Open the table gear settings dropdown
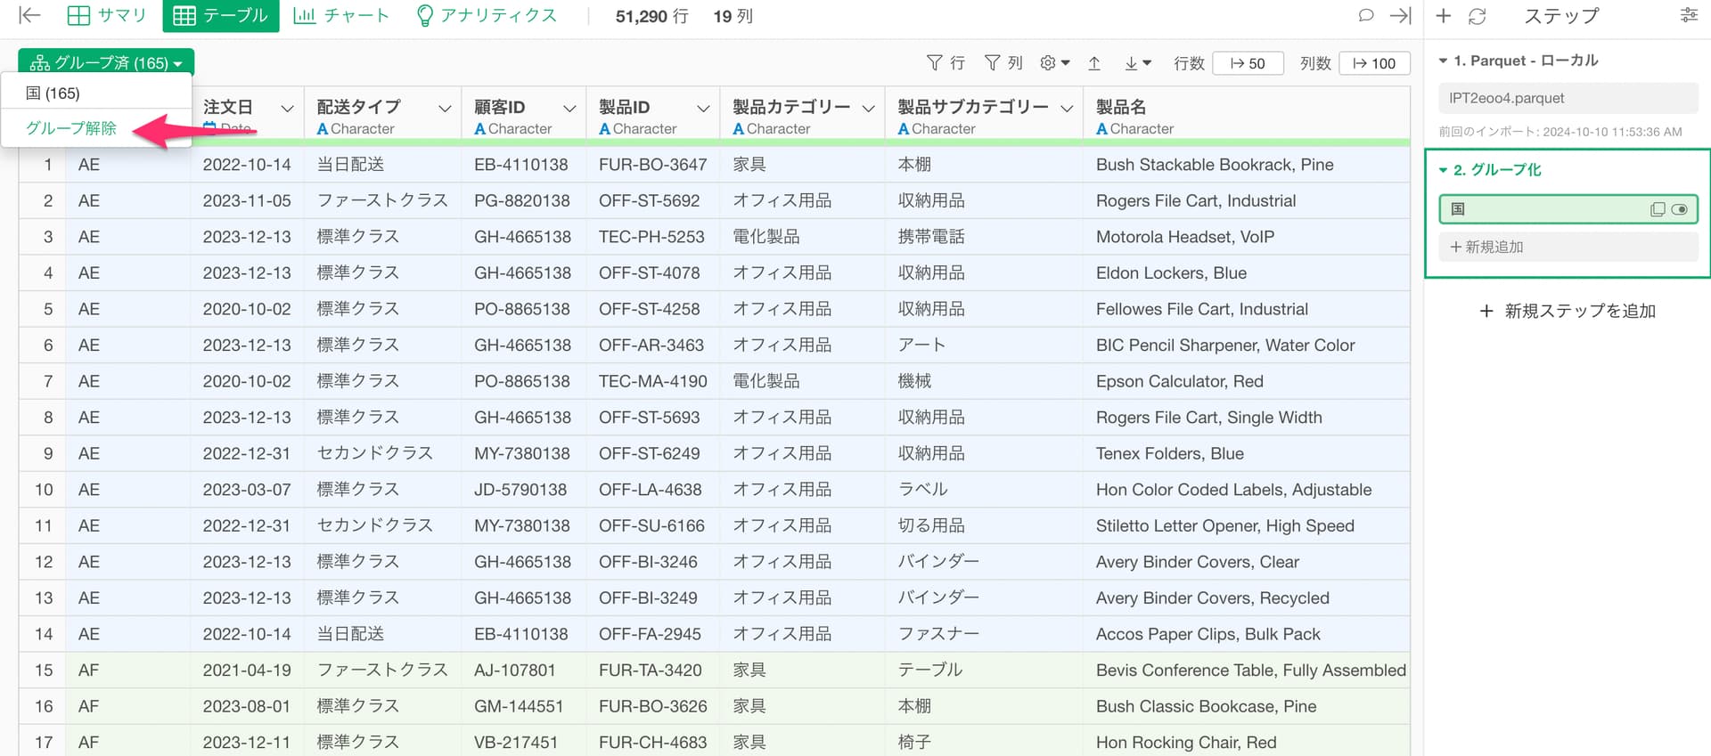The width and height of the screenshot is (1711, 756). coord(1055,63)
